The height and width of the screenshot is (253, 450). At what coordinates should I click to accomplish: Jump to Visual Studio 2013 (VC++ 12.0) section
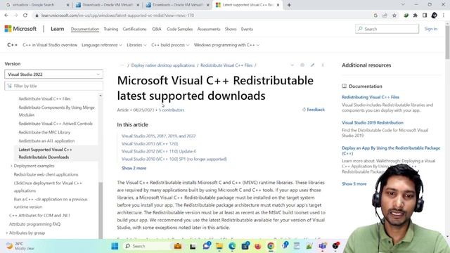coord(150,143)
